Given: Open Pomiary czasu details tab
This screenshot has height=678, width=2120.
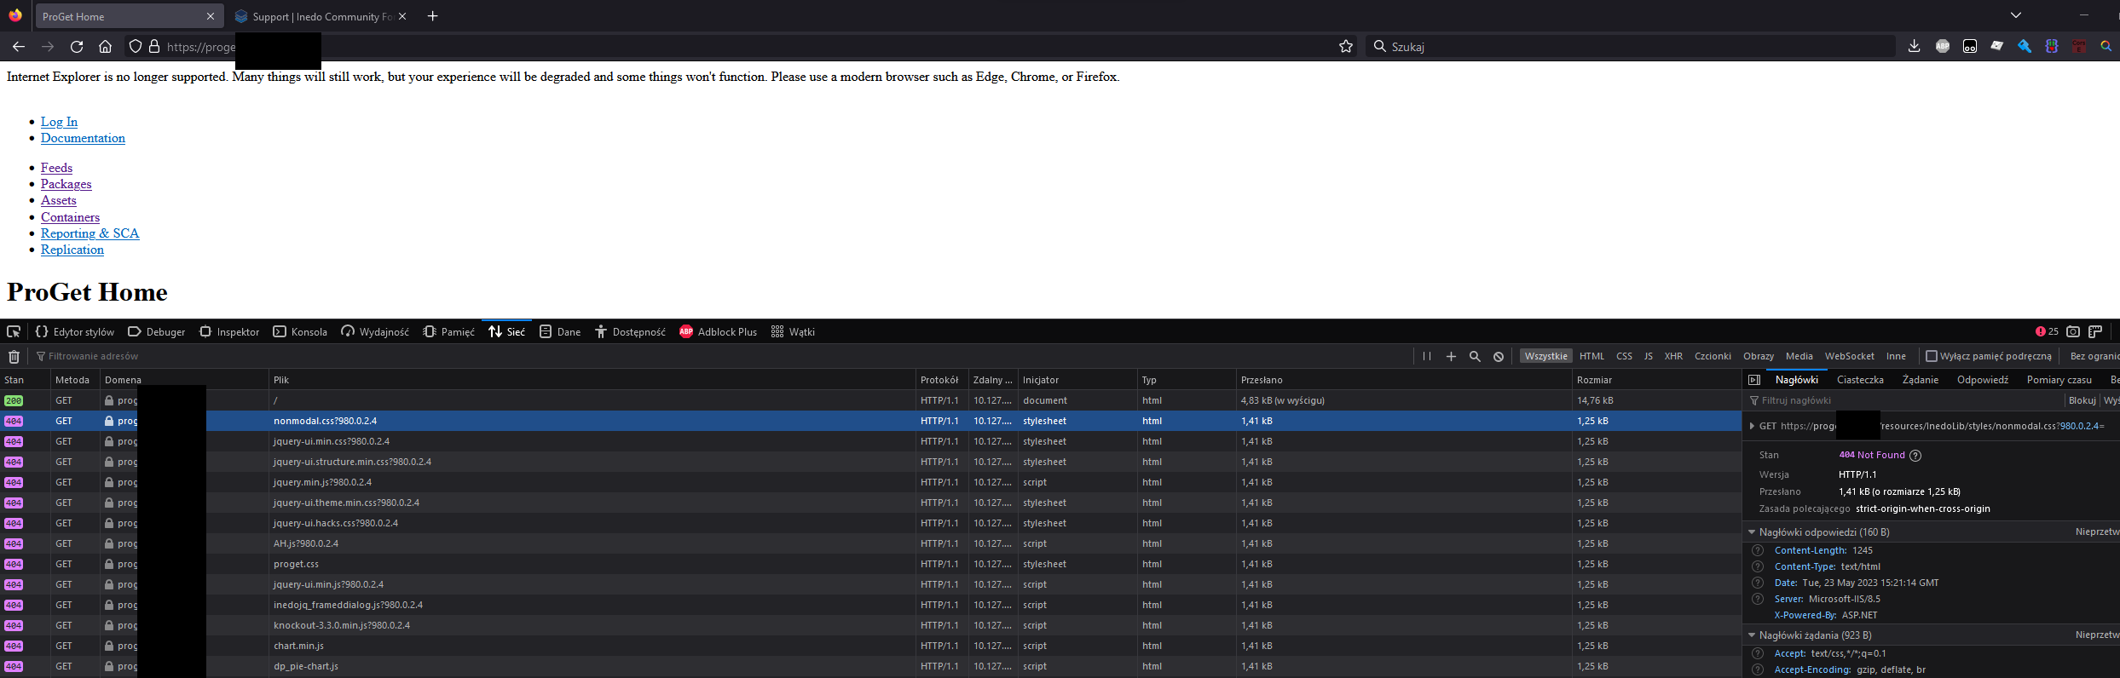Looking at the screenshot, I should click(2059, 380).
